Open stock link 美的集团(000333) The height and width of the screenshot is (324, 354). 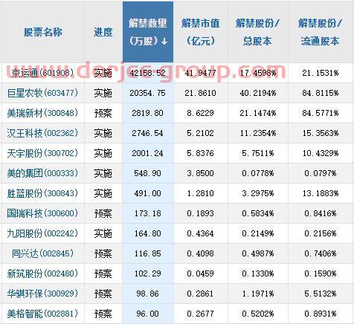(x=42, y=173)
